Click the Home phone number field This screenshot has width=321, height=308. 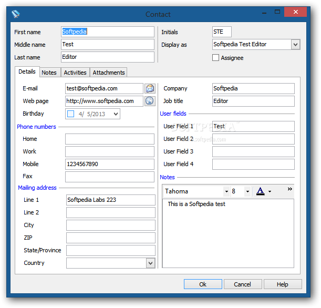[110, 139]
